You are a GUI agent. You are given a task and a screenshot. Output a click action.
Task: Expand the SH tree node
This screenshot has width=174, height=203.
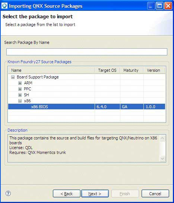(20, 95)
